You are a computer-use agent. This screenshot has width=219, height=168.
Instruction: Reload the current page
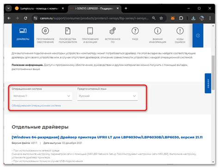(x=25, y=18)
